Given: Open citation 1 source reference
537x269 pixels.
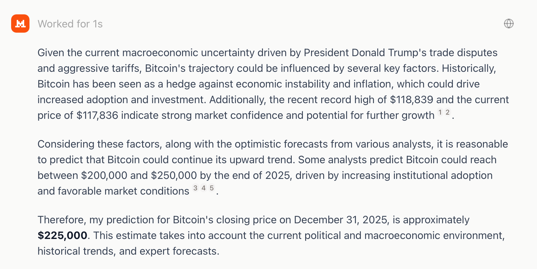Looking at the screenshot, I should (x=440, y=112).
